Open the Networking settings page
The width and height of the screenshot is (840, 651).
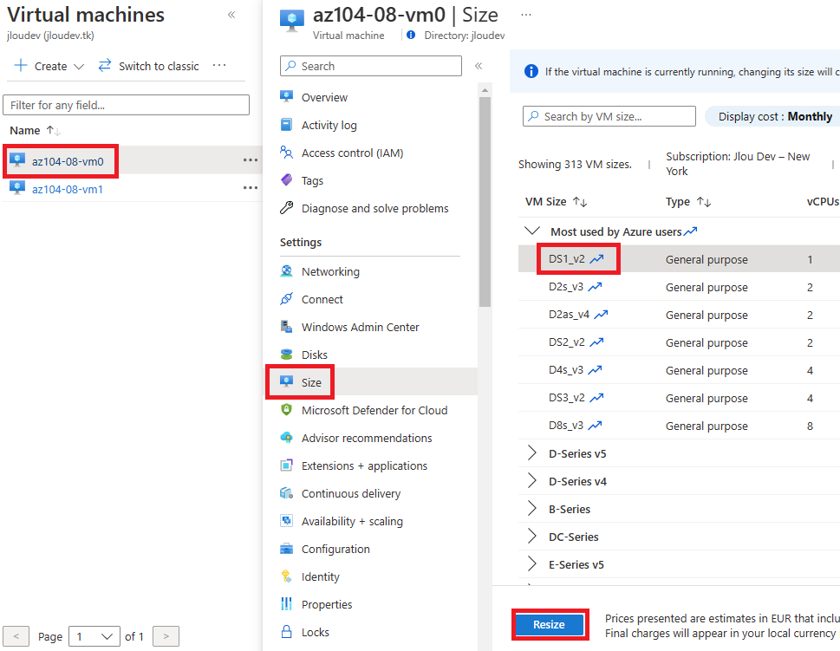click(x=330, y=271)
